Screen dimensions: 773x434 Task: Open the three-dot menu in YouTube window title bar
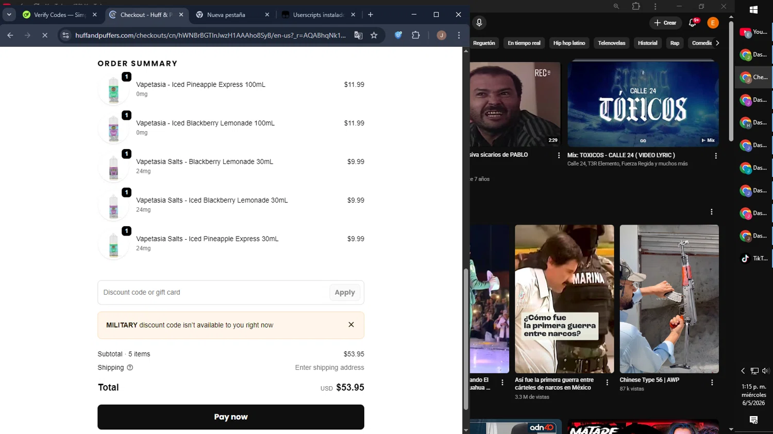(656, 7)
